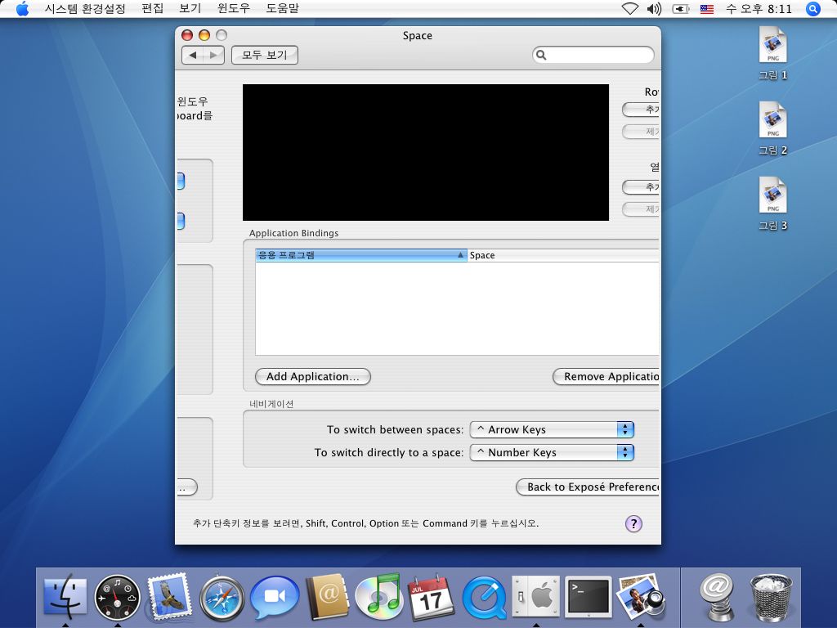
Task: Open iTunes from the Dock
Action: (x=379, y=597)
